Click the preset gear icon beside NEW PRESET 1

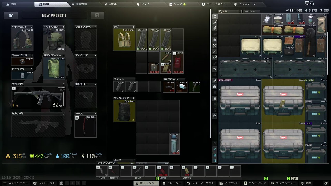pyautogui.click(x=11, y=16)
